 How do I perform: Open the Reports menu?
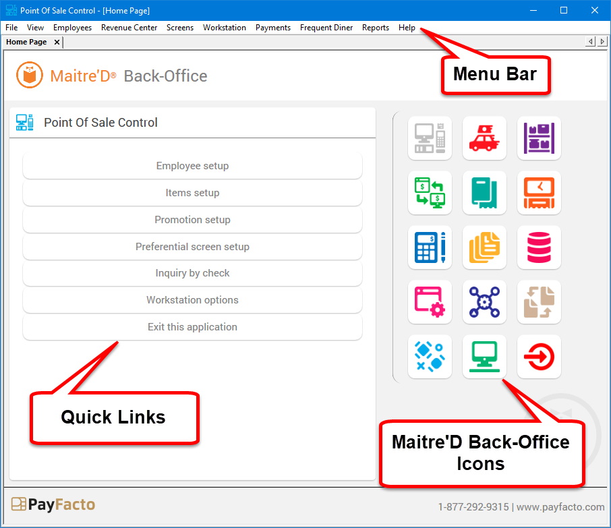[375, 28]
